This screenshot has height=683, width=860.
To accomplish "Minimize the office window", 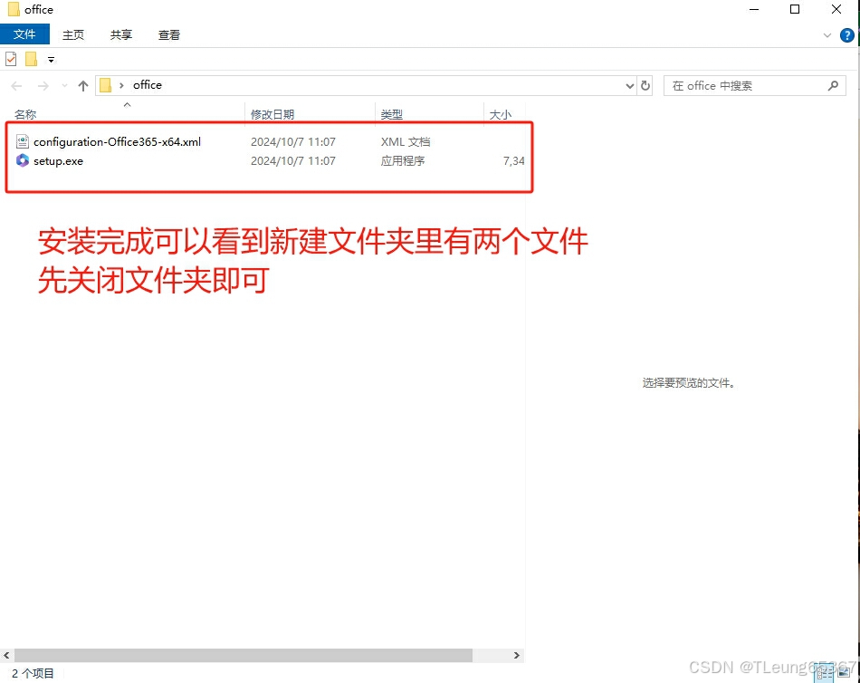I will click(x=754, y=9).
